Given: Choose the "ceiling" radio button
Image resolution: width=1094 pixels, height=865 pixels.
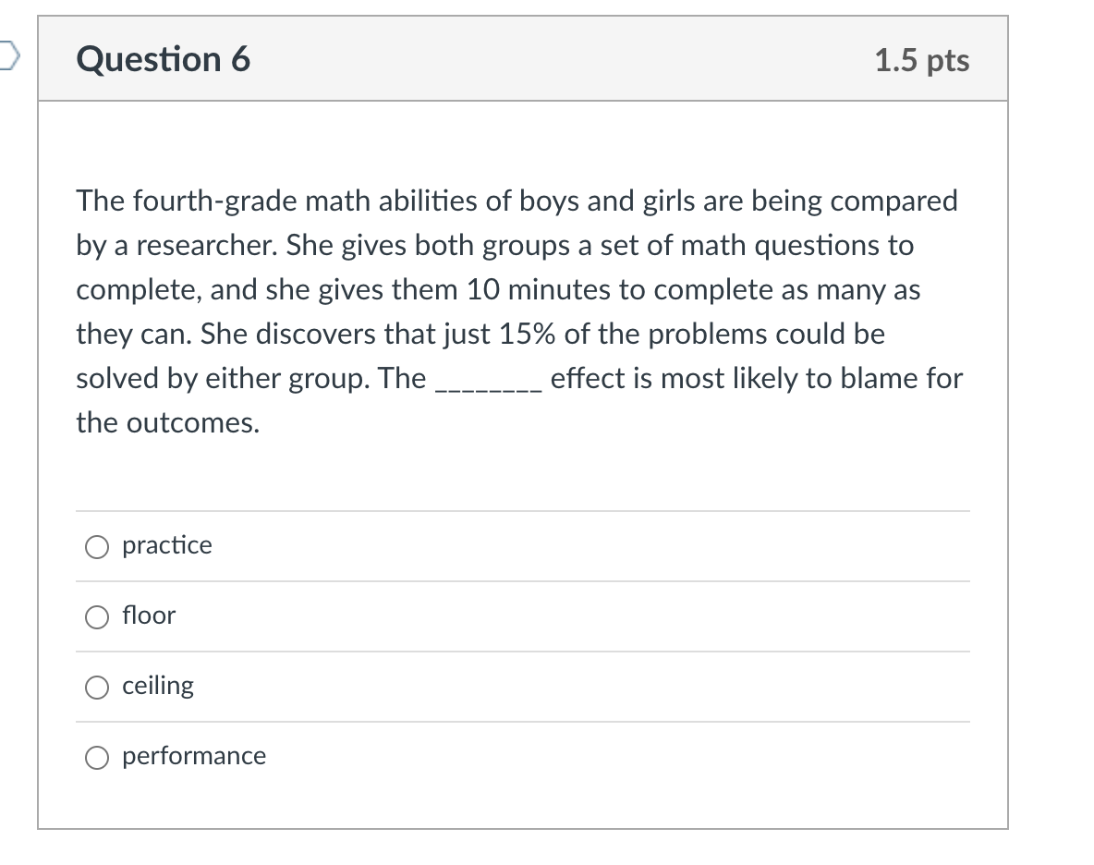Looking at the screenshot, I should coord(97,688).
